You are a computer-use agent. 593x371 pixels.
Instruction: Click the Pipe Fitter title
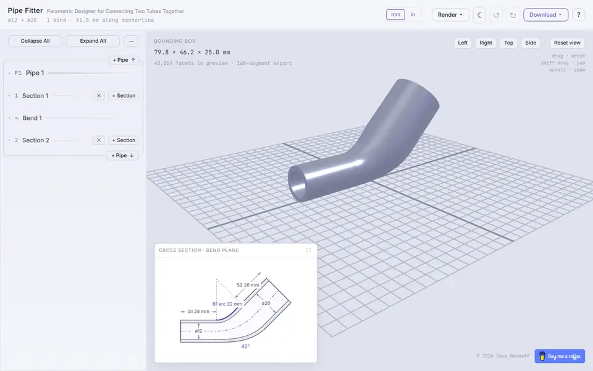[25, 11]
